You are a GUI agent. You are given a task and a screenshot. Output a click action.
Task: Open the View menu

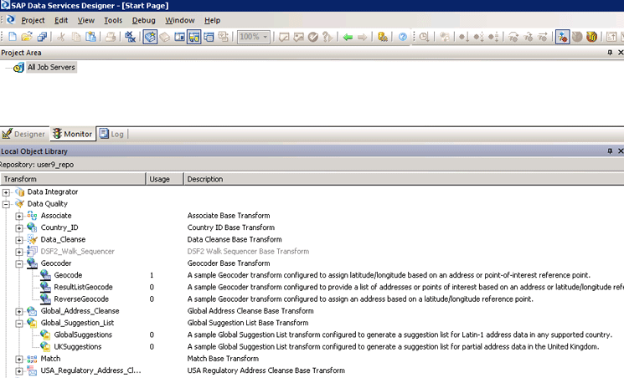[x=86, y=20]
